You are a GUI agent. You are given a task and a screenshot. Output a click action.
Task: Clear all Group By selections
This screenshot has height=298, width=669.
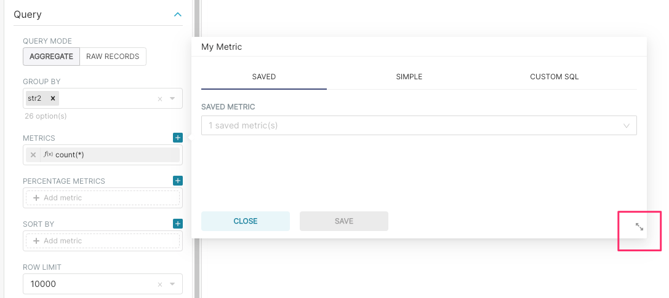point(160,99)
